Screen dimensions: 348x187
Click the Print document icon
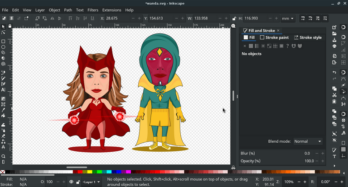tap(334, 46)
